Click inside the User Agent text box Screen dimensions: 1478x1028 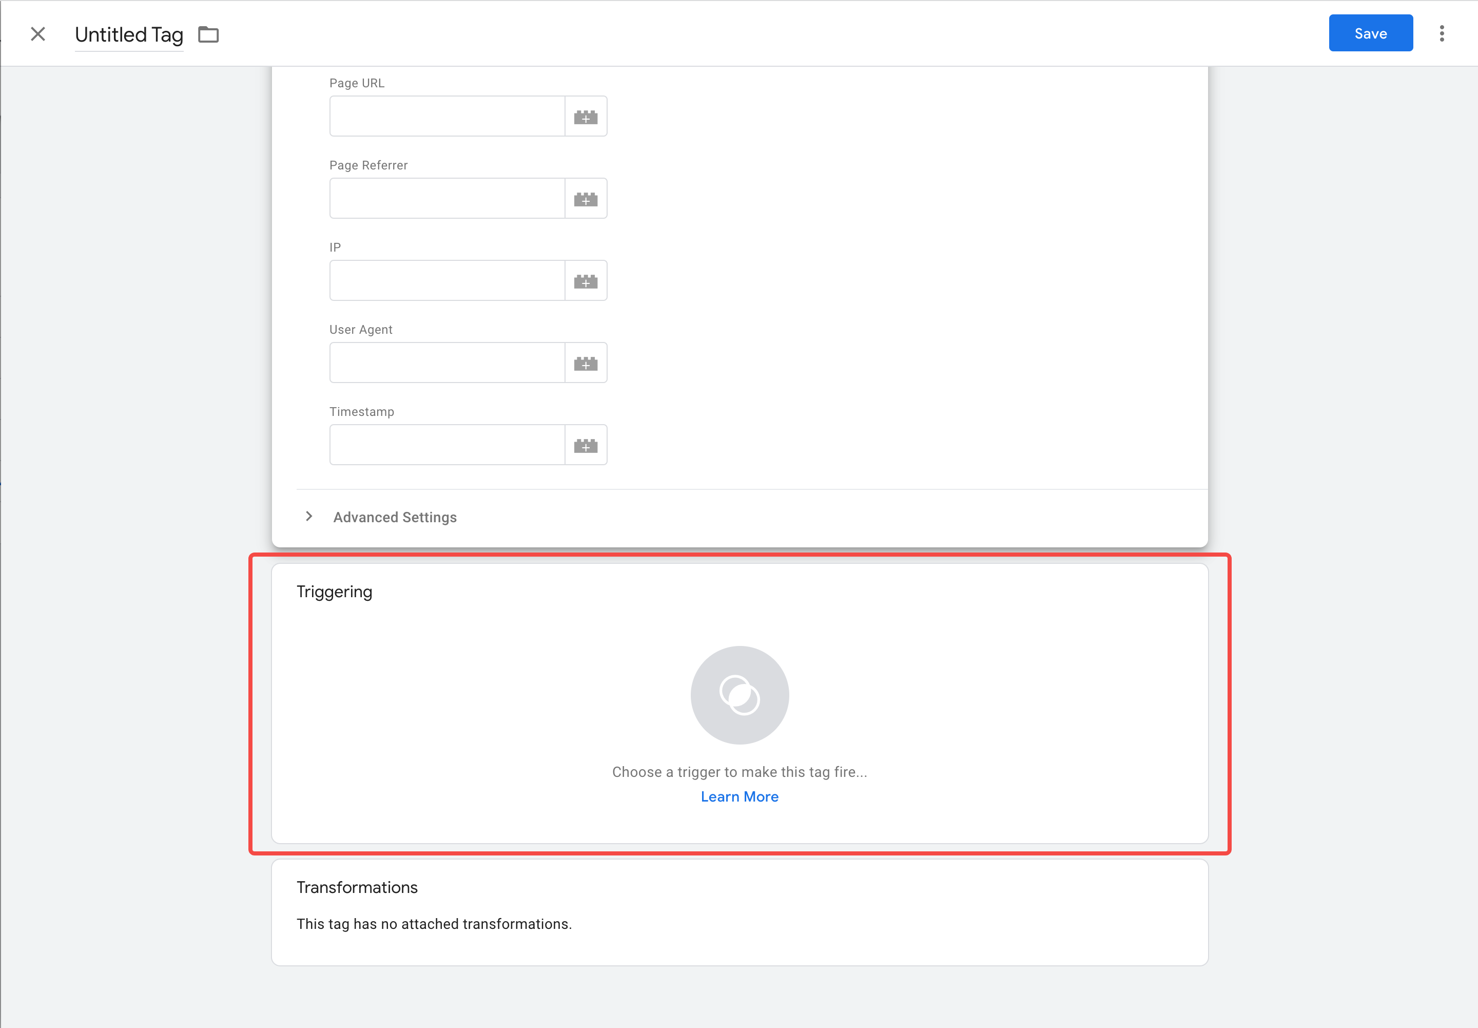pos(447,362)
